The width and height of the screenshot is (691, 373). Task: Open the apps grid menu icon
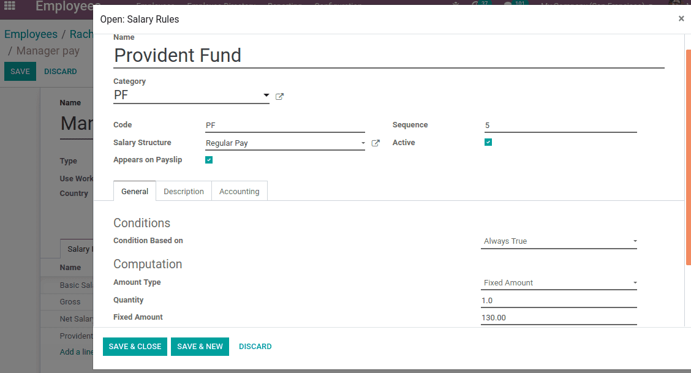(10, 6)
